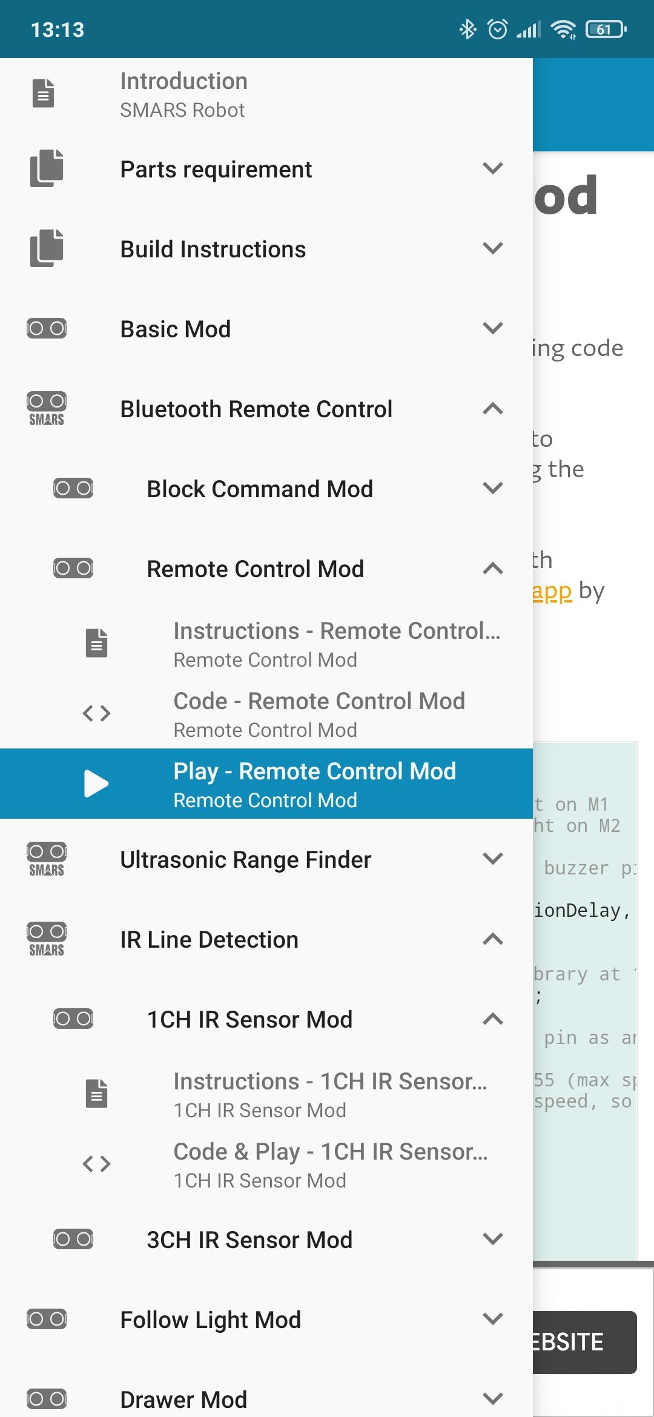Collapse the IR Line Detection section
Screen dimensions: 654x1417
click(x=493, y=939)
